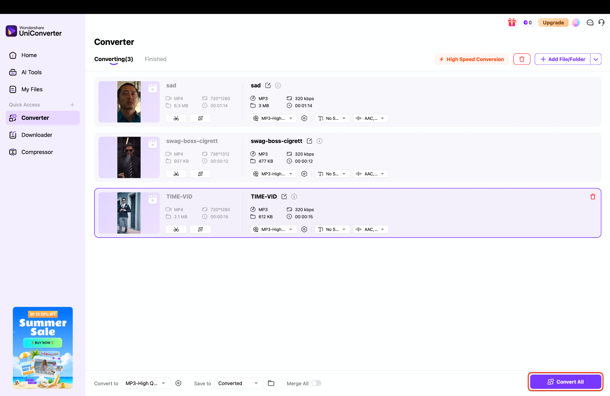Add Quick Access item with plus icon

(72, 105)
